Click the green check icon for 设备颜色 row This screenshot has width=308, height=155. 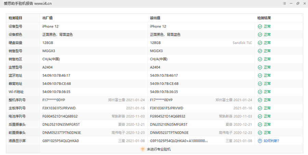tap(260, 35)
